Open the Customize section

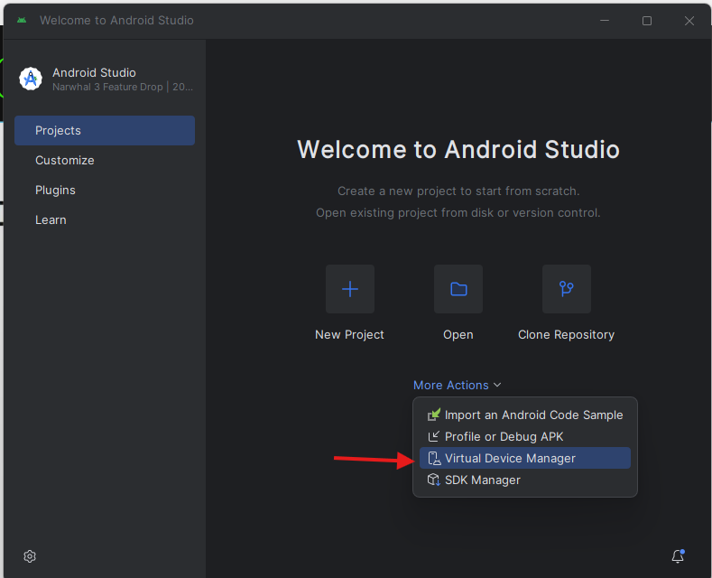click(x=65, y=161)
